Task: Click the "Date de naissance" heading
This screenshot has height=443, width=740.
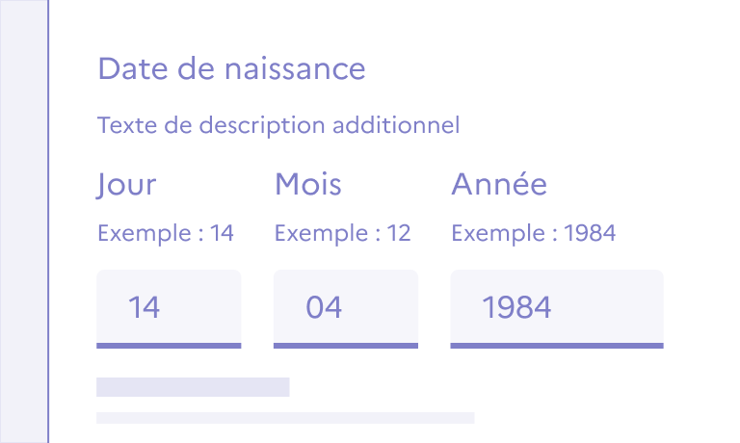Action: (x=231, y=68)
